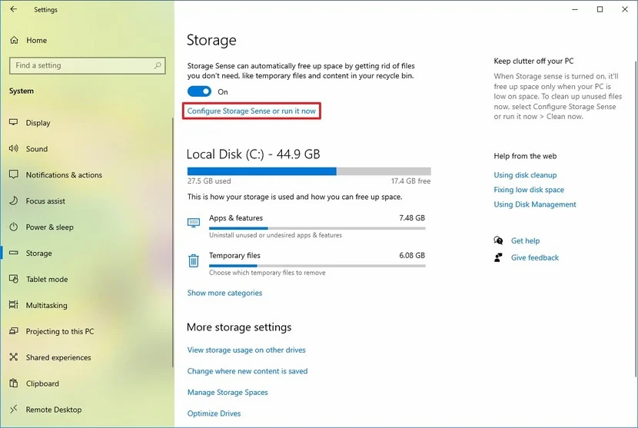Click the Power & sleep icon
The image size is (638, 428).
(x=14, y=227)
